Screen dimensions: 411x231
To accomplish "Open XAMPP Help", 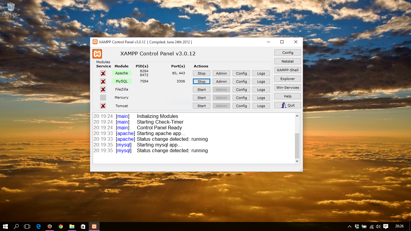I will (x=288, y=96).
